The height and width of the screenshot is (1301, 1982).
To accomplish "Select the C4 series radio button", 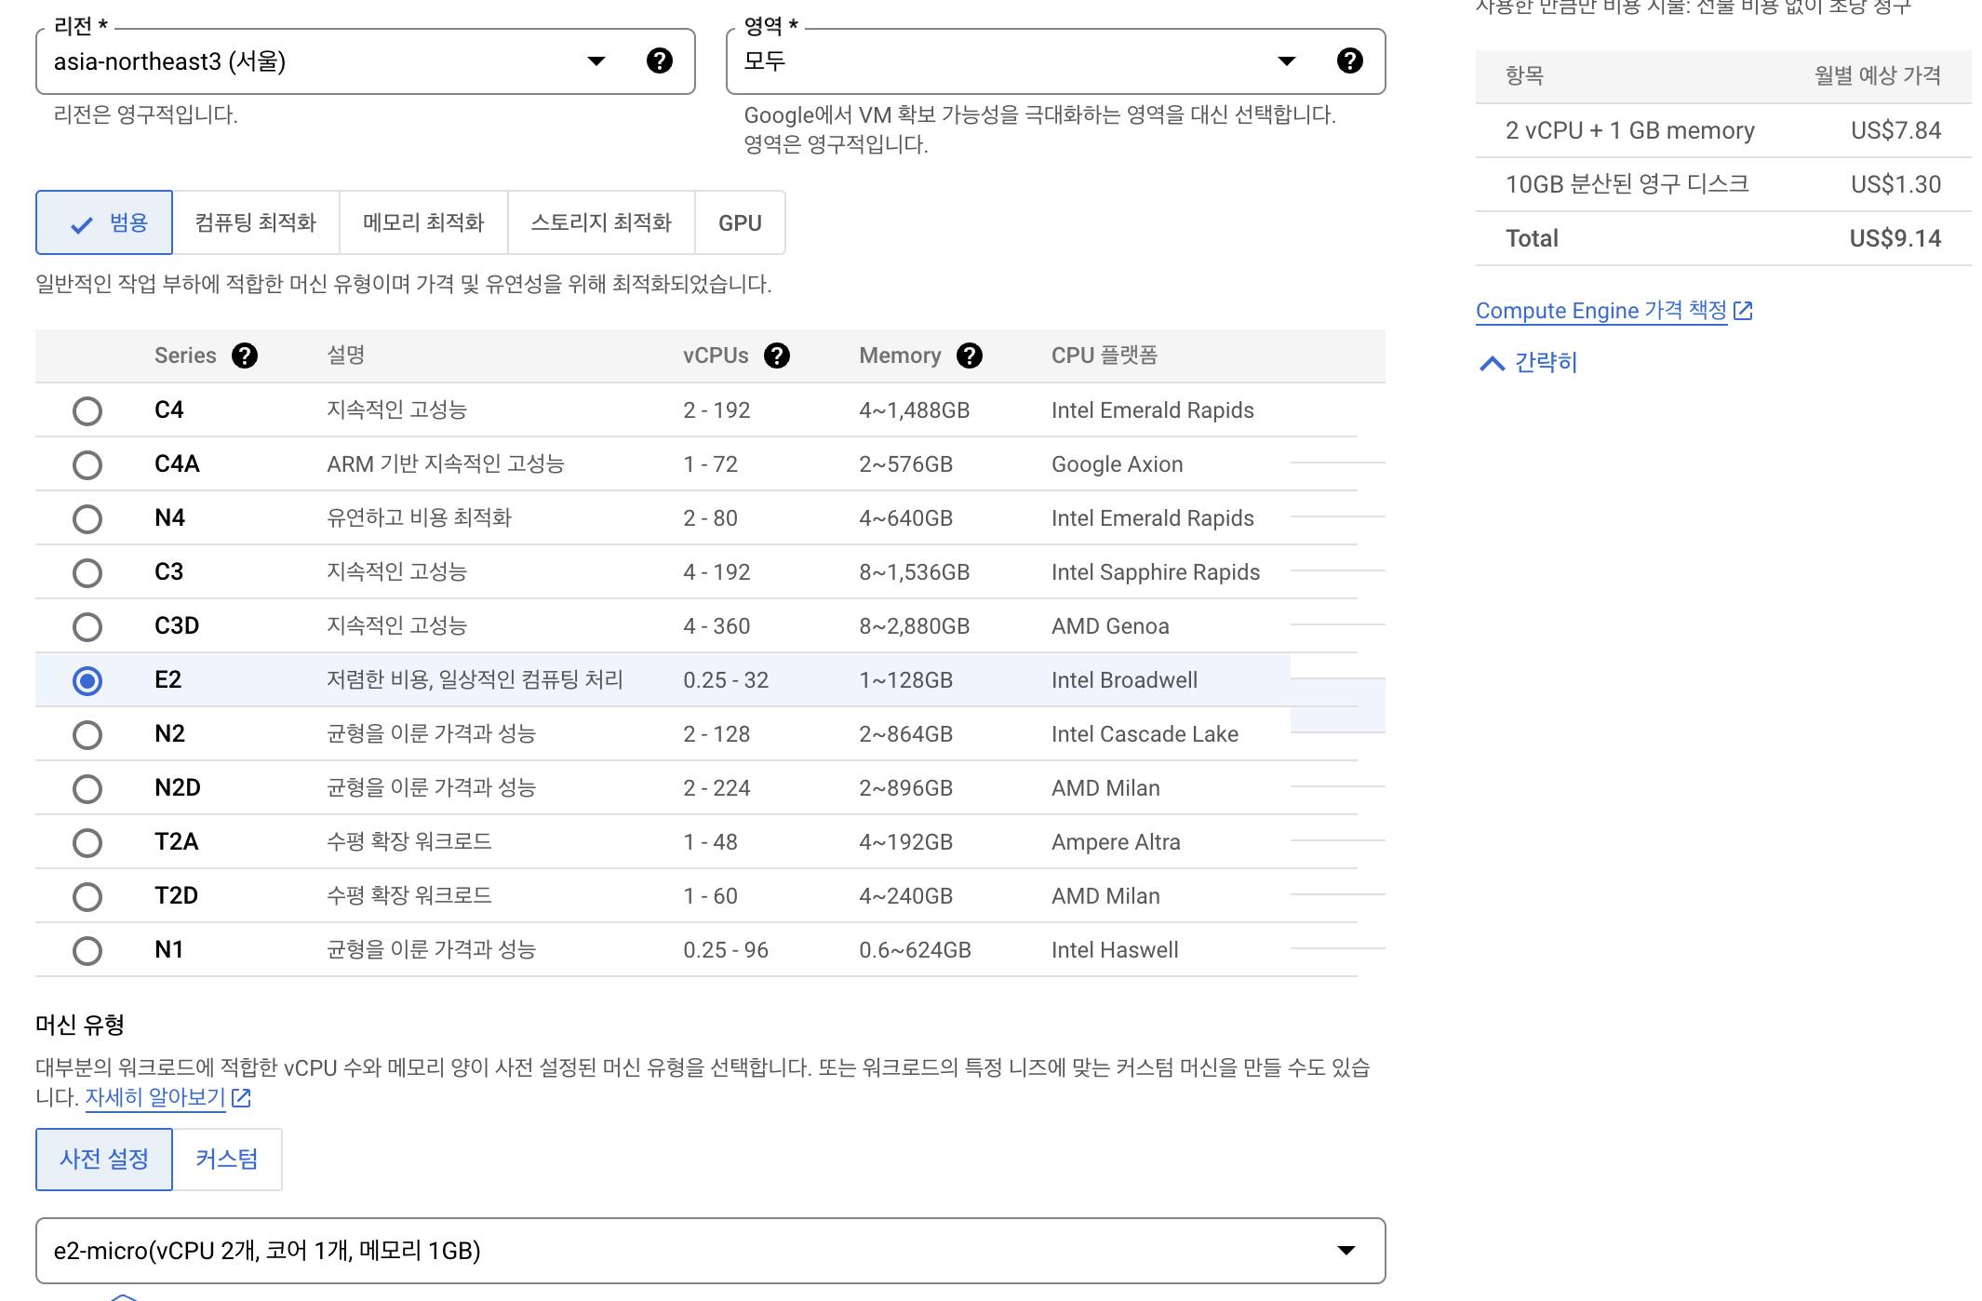I will click(87, 411).
